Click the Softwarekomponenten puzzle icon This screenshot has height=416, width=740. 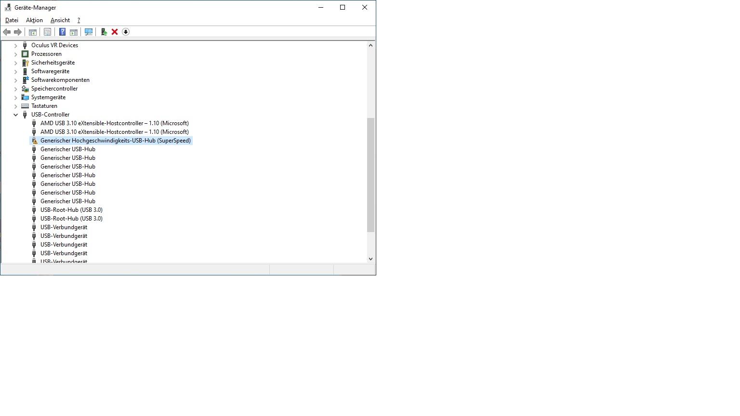(x=25, y=80)
